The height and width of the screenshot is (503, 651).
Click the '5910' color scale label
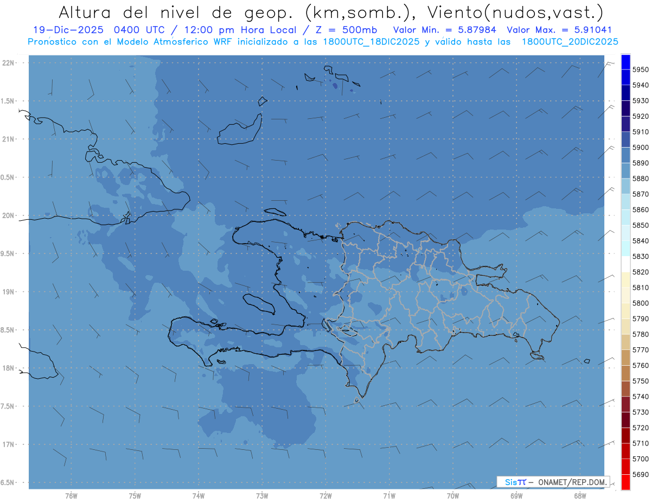pos(641,132)
